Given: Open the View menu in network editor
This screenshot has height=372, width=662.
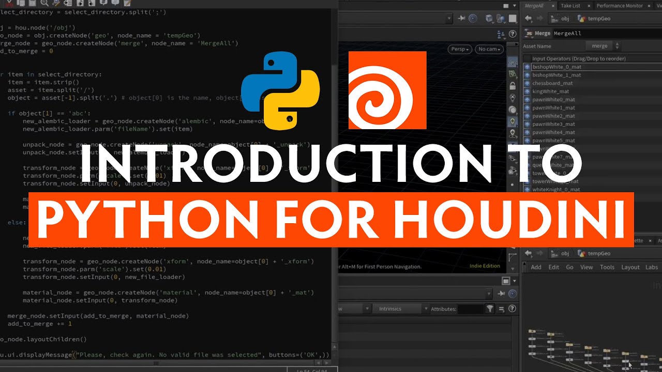Looking at the screenshot, I should tap(586, 267).
